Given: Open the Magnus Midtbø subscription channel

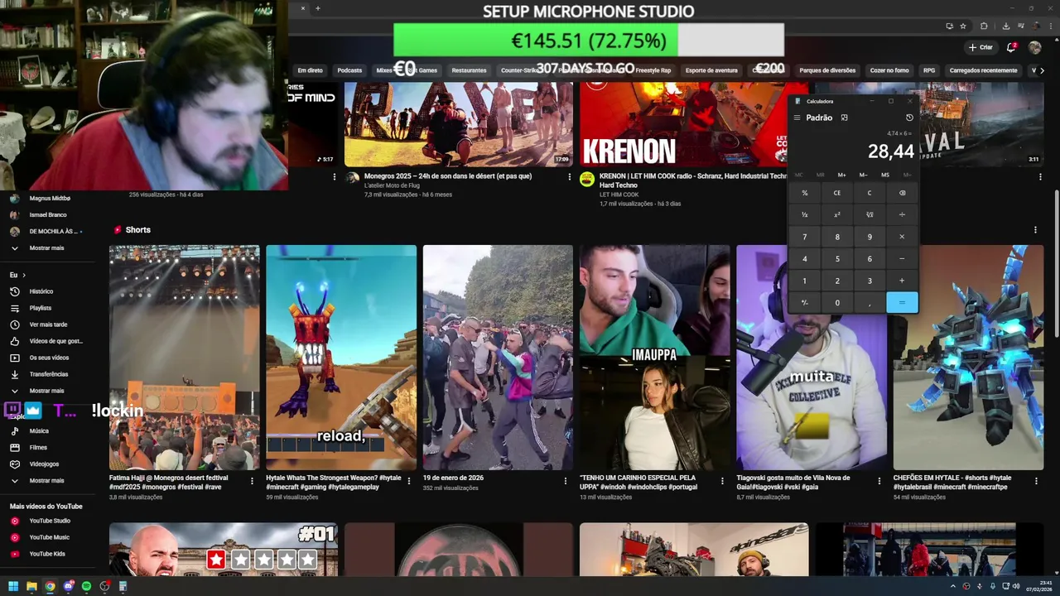Looking at the screenshot, I should point(48,198).
